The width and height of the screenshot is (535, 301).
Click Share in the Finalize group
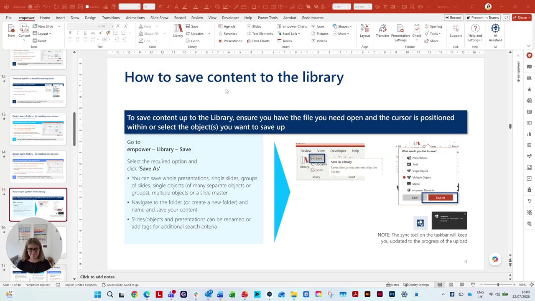tap(431, 41)
